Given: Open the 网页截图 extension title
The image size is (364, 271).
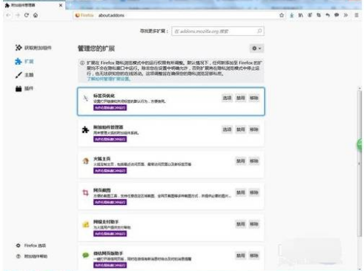Looking at the screenshot, I should (102, 190).
